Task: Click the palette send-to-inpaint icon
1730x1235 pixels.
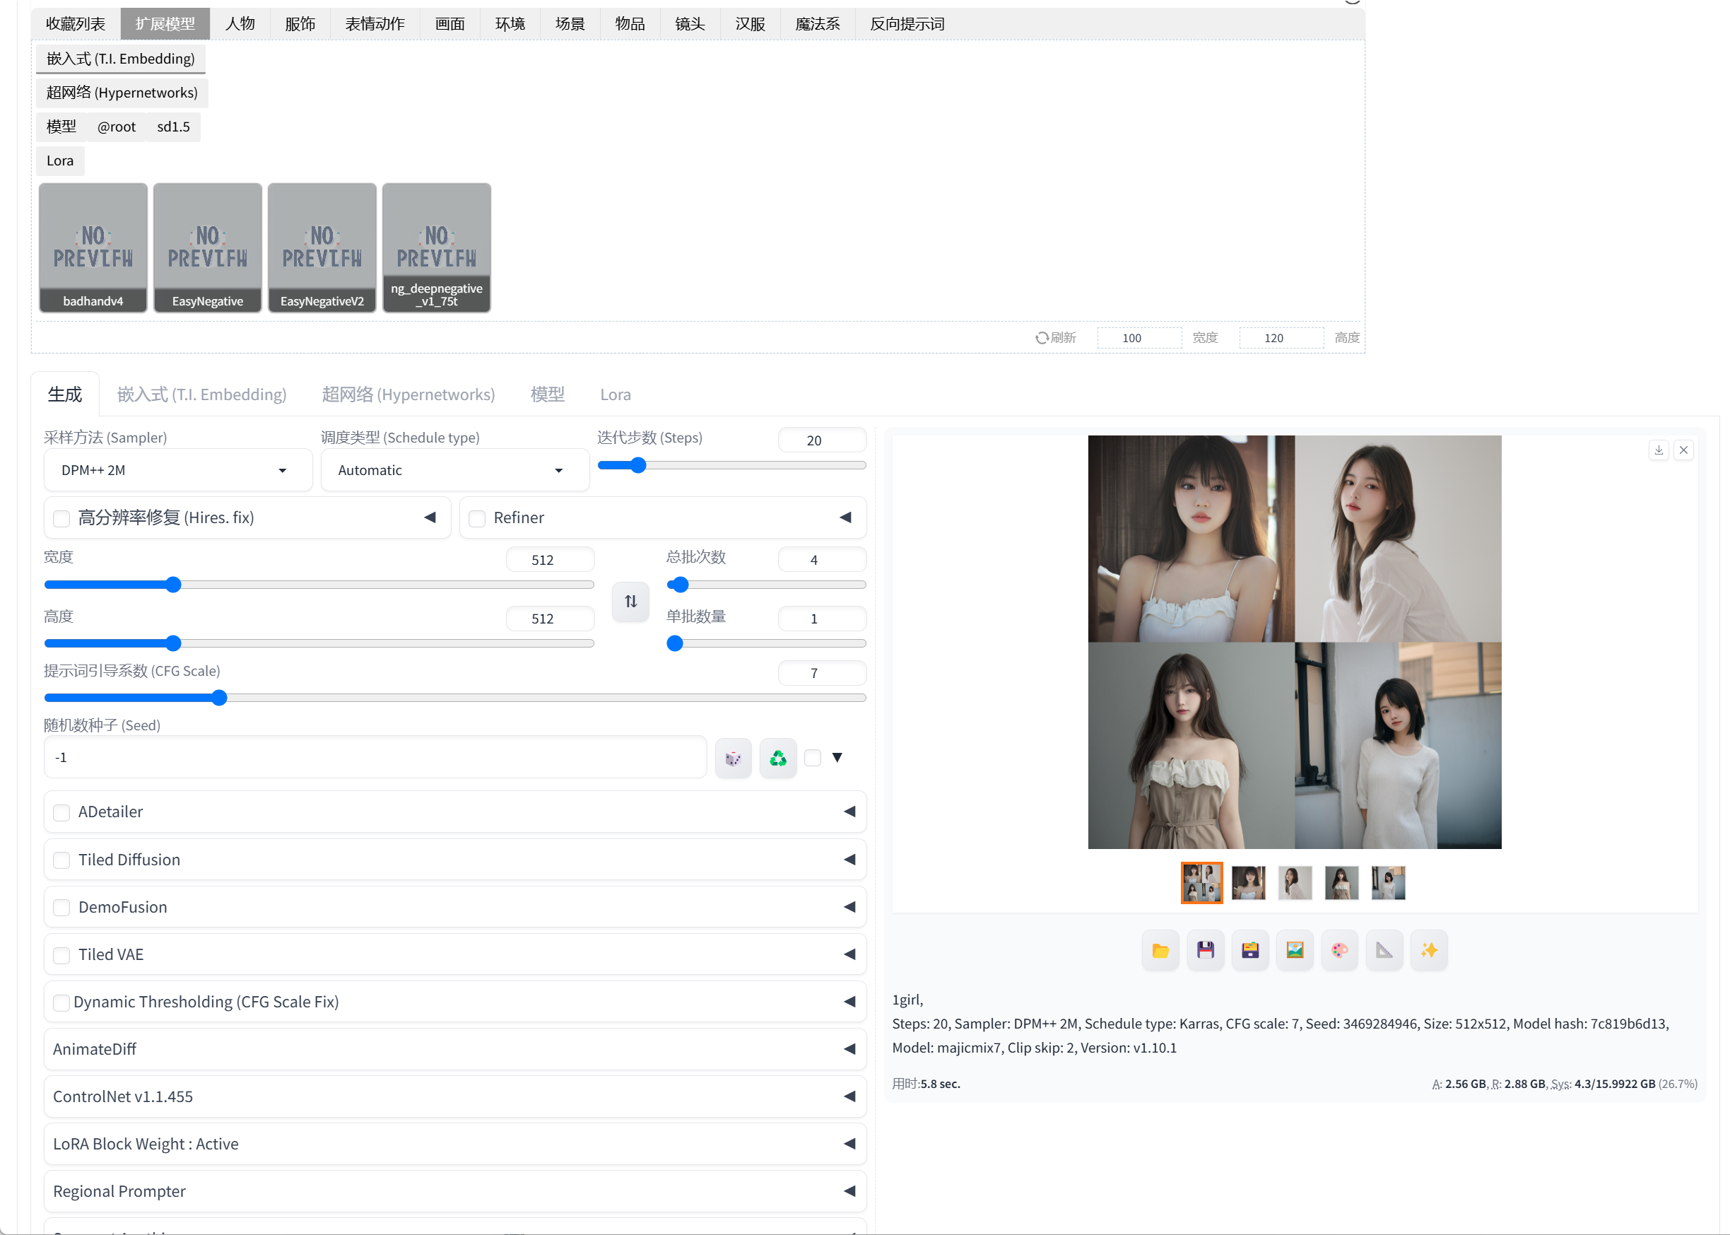Action: [x=1339, y=950]
